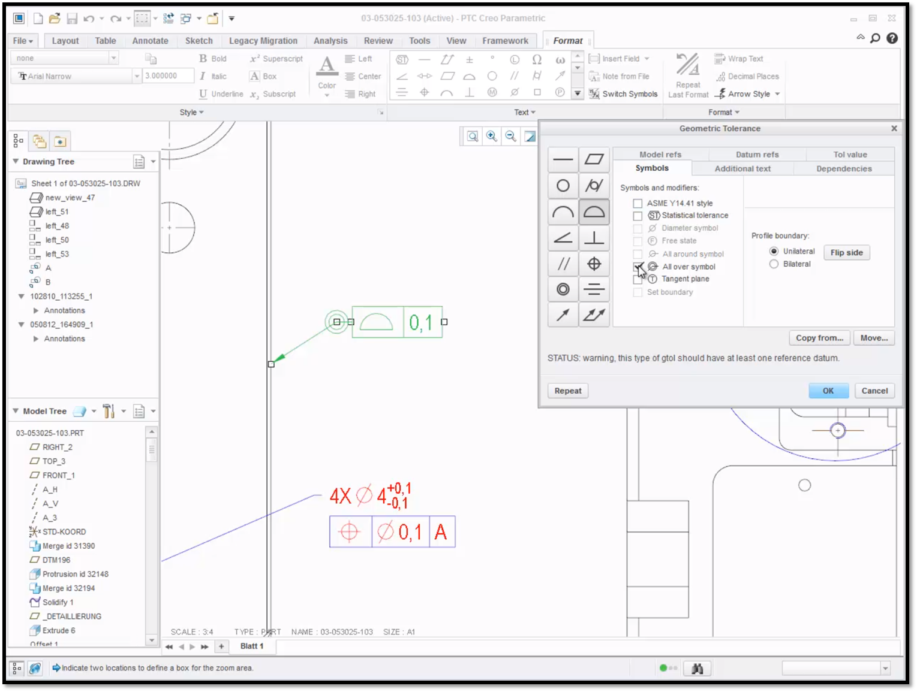
Task: Open the Insert Field dropdown
Action: coord(647,59)
